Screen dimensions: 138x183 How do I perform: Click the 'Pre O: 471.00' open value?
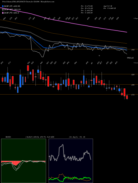[x=87, y=6]
